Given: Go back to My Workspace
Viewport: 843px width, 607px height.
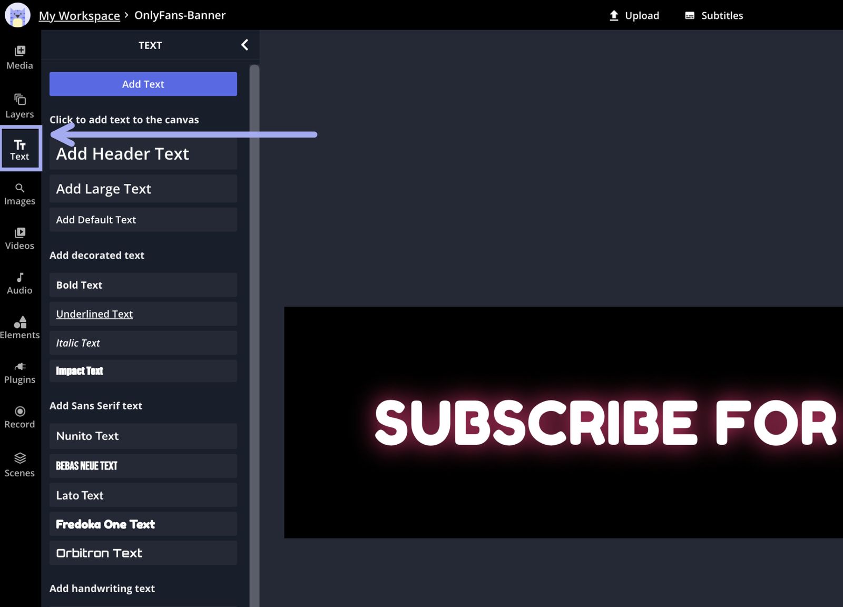Looking at the screenshot, I should pyautogui.click(x=79, y=15).
